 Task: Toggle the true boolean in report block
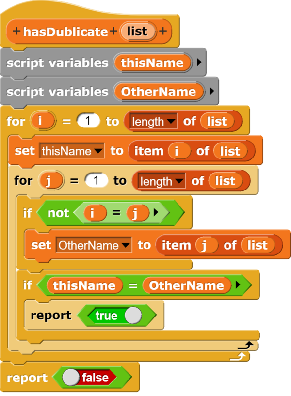[133, 316]
